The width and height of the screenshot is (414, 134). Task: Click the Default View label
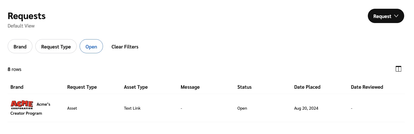coord(21,26)
